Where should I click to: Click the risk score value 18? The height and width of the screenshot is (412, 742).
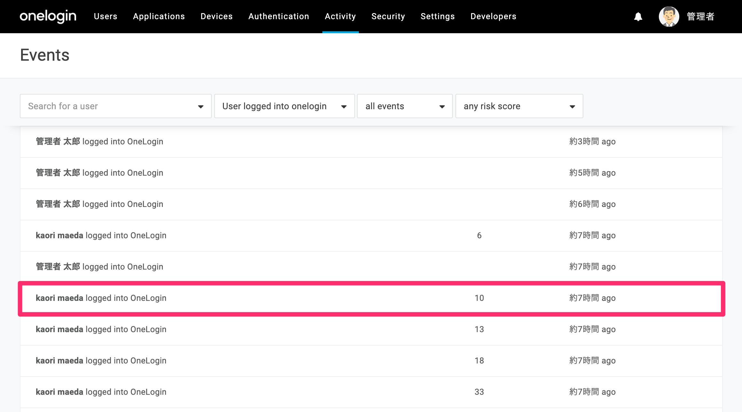(479, 361)
